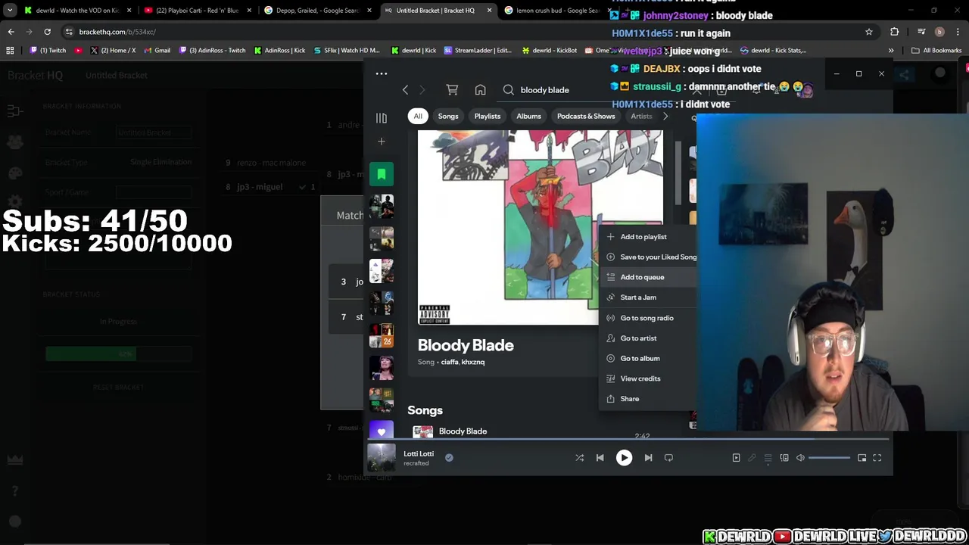Switch to dewrld Watch the VOD browser tab

tap(78, 11)
